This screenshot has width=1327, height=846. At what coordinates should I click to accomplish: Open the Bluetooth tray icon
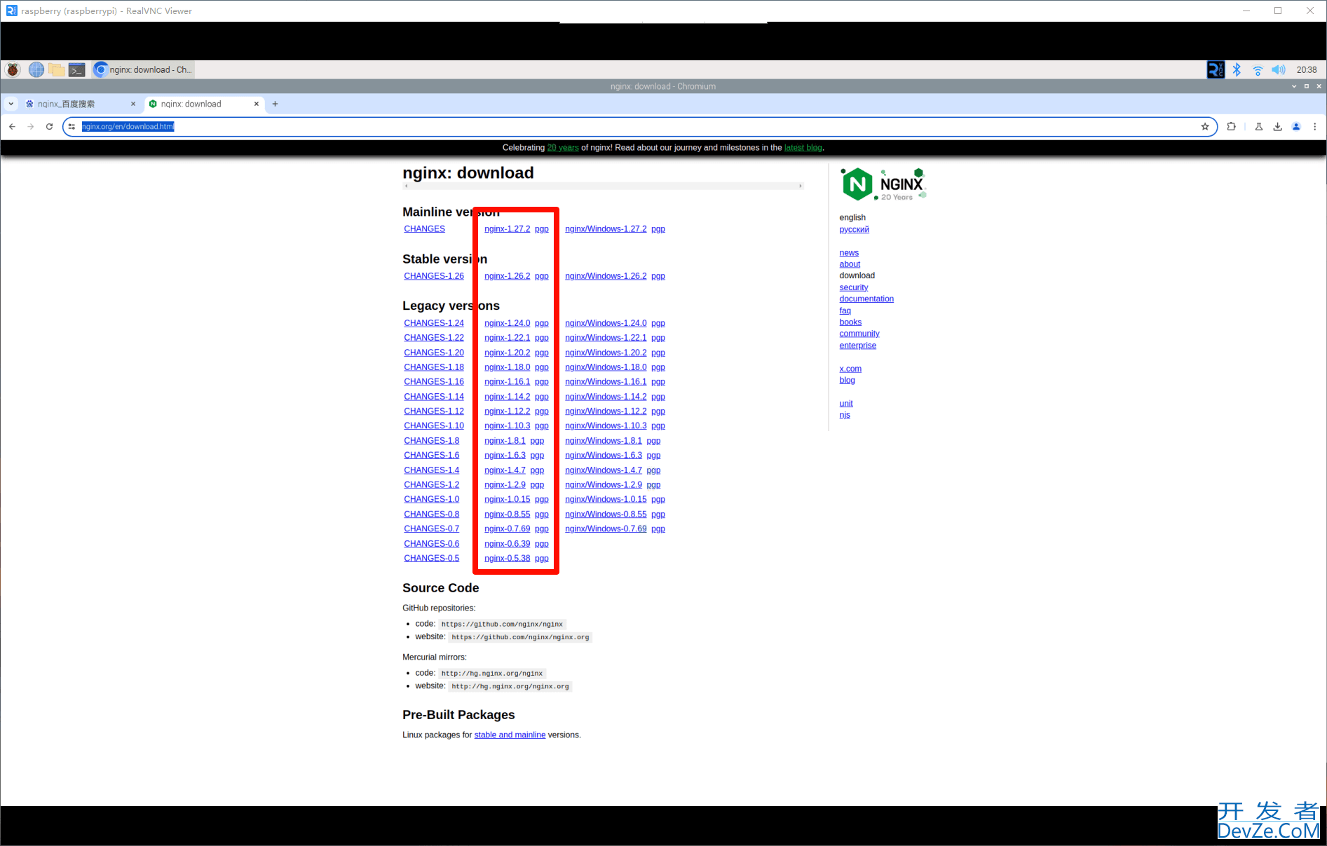(x=1237, y=69)
